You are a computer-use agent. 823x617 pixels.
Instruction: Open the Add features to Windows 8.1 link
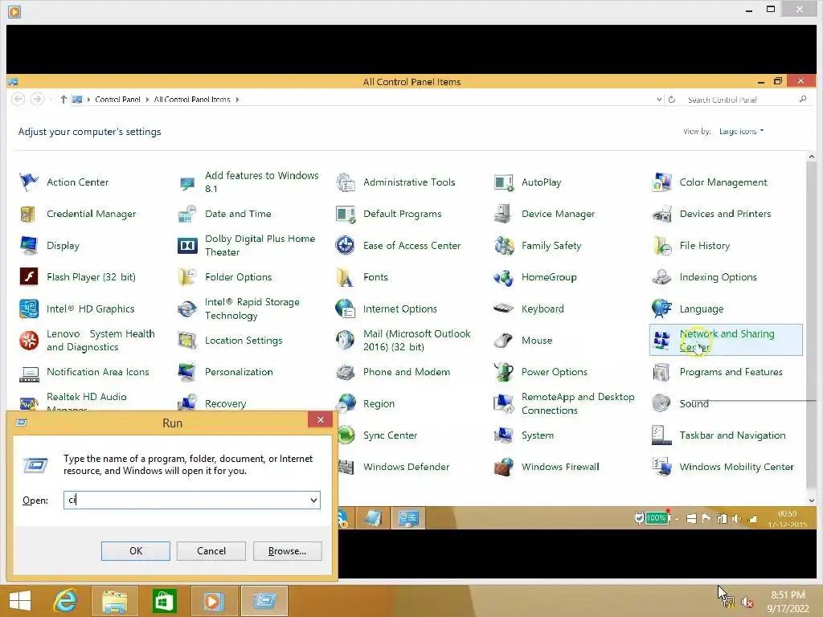pos(261,182)
